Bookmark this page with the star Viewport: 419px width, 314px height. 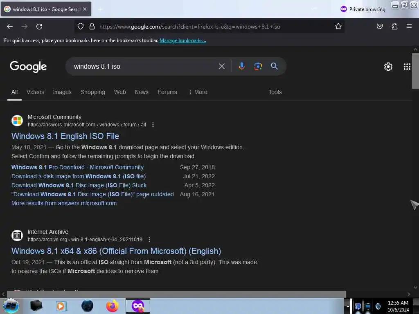[x=338, y=27]
